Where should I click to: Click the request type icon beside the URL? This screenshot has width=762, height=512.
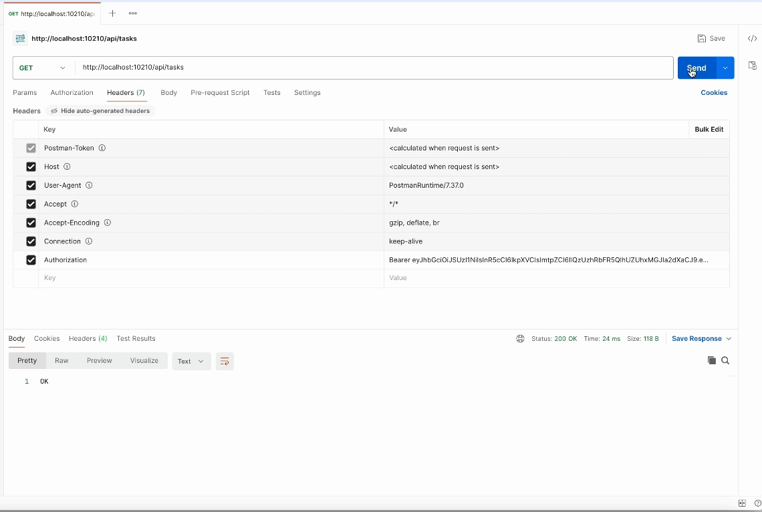click(20, 38)
